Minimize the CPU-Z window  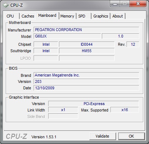coord(115,4)
